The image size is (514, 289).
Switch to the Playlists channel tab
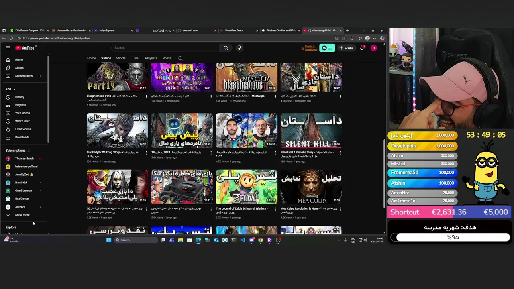(x=151, y=58)
